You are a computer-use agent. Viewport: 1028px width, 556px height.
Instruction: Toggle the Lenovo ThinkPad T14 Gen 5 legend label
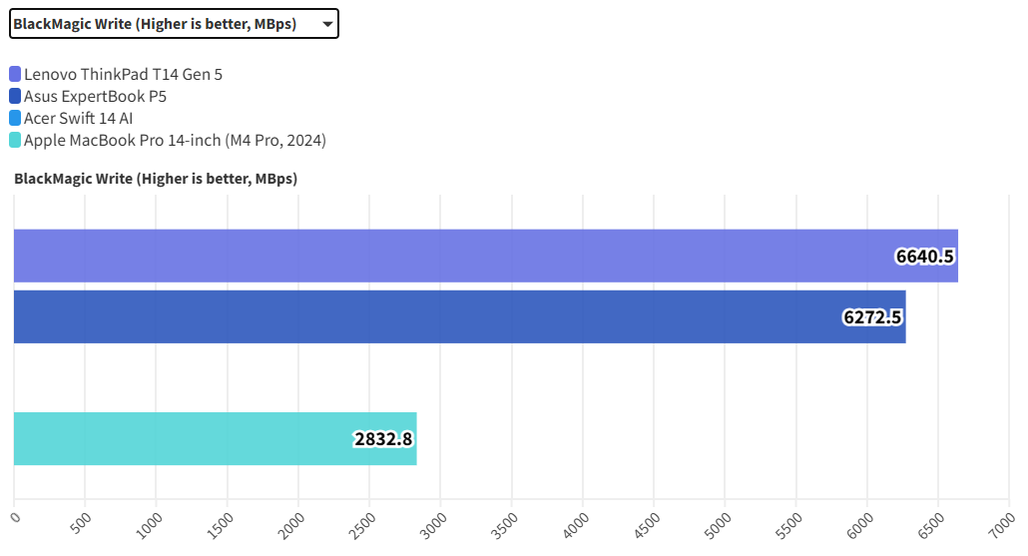[123, 74]
